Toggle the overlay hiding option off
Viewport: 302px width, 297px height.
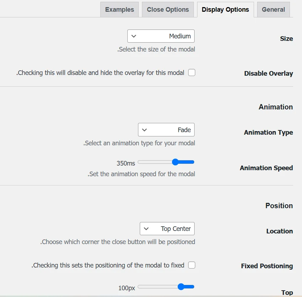[191, 72]
